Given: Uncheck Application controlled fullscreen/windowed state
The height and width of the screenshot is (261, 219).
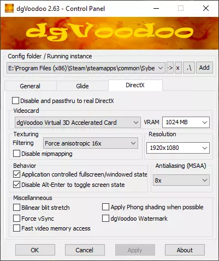Looking at the screenshot, I should point(16,174).
